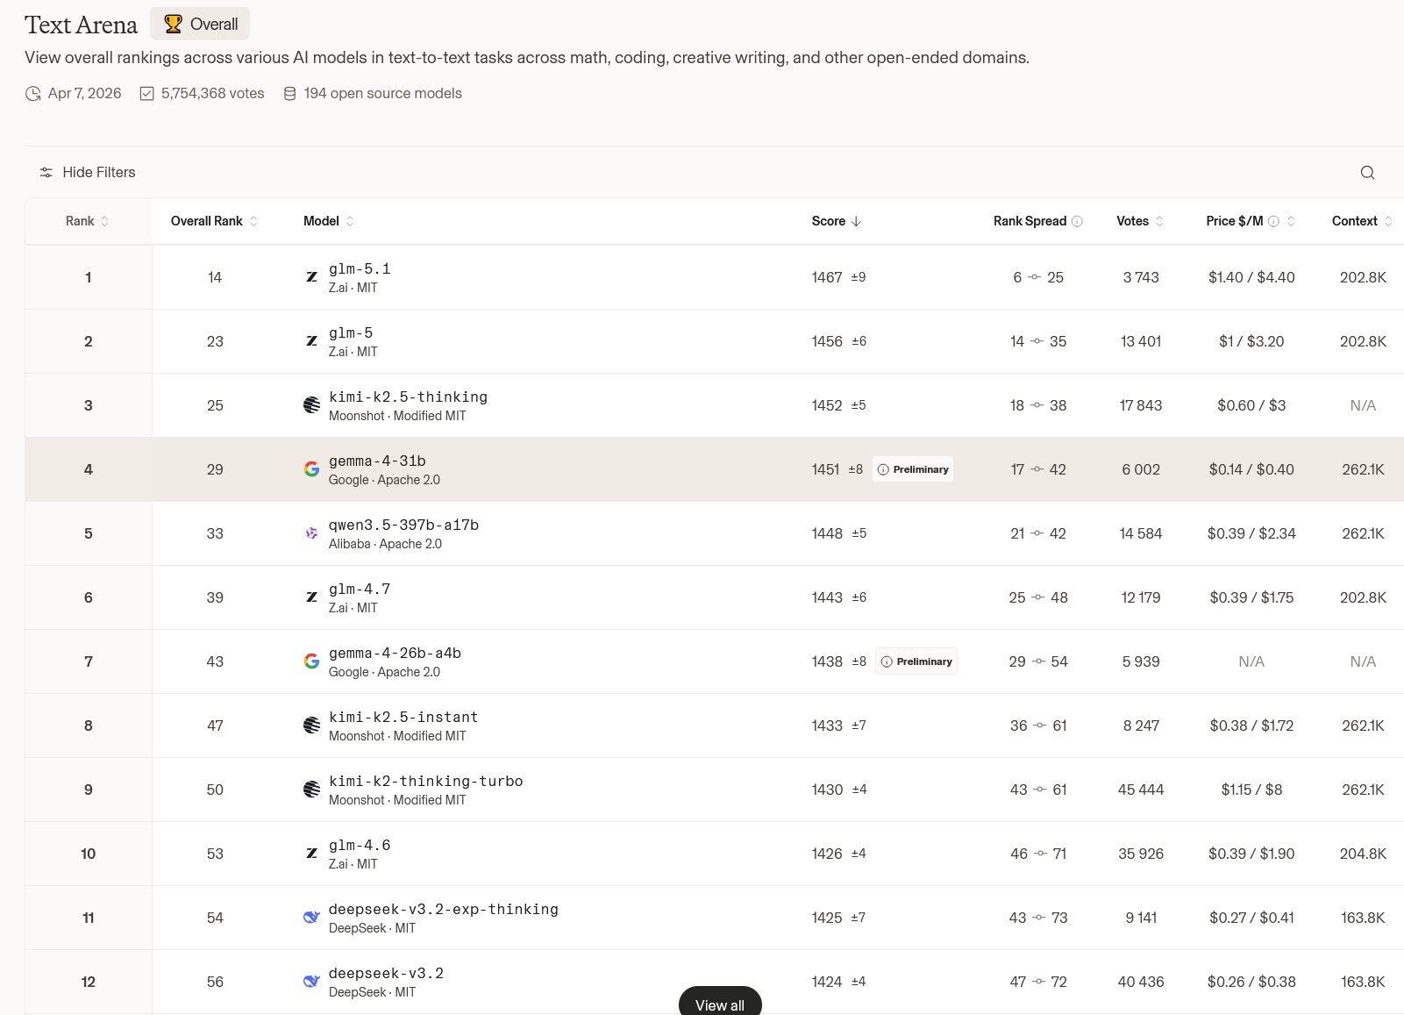Click the DeepSeek logo next to deepseek-v3.2-exp-thinking
The height and width of the screenshot is (1015, 1404).
pyautogui.click(x=311, y=918)
